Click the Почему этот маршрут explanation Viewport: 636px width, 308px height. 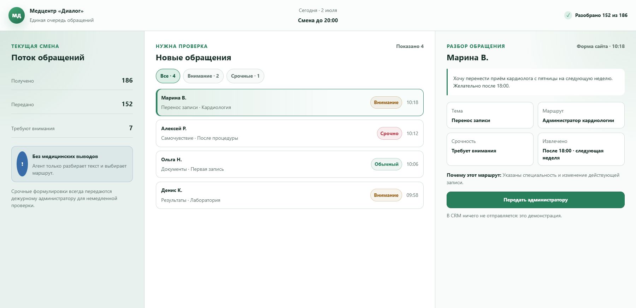click(533, 179)
